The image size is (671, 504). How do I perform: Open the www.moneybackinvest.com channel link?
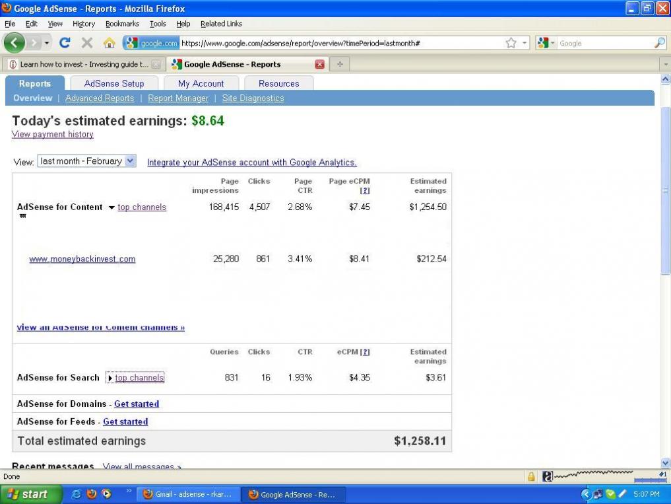(82, 259)
